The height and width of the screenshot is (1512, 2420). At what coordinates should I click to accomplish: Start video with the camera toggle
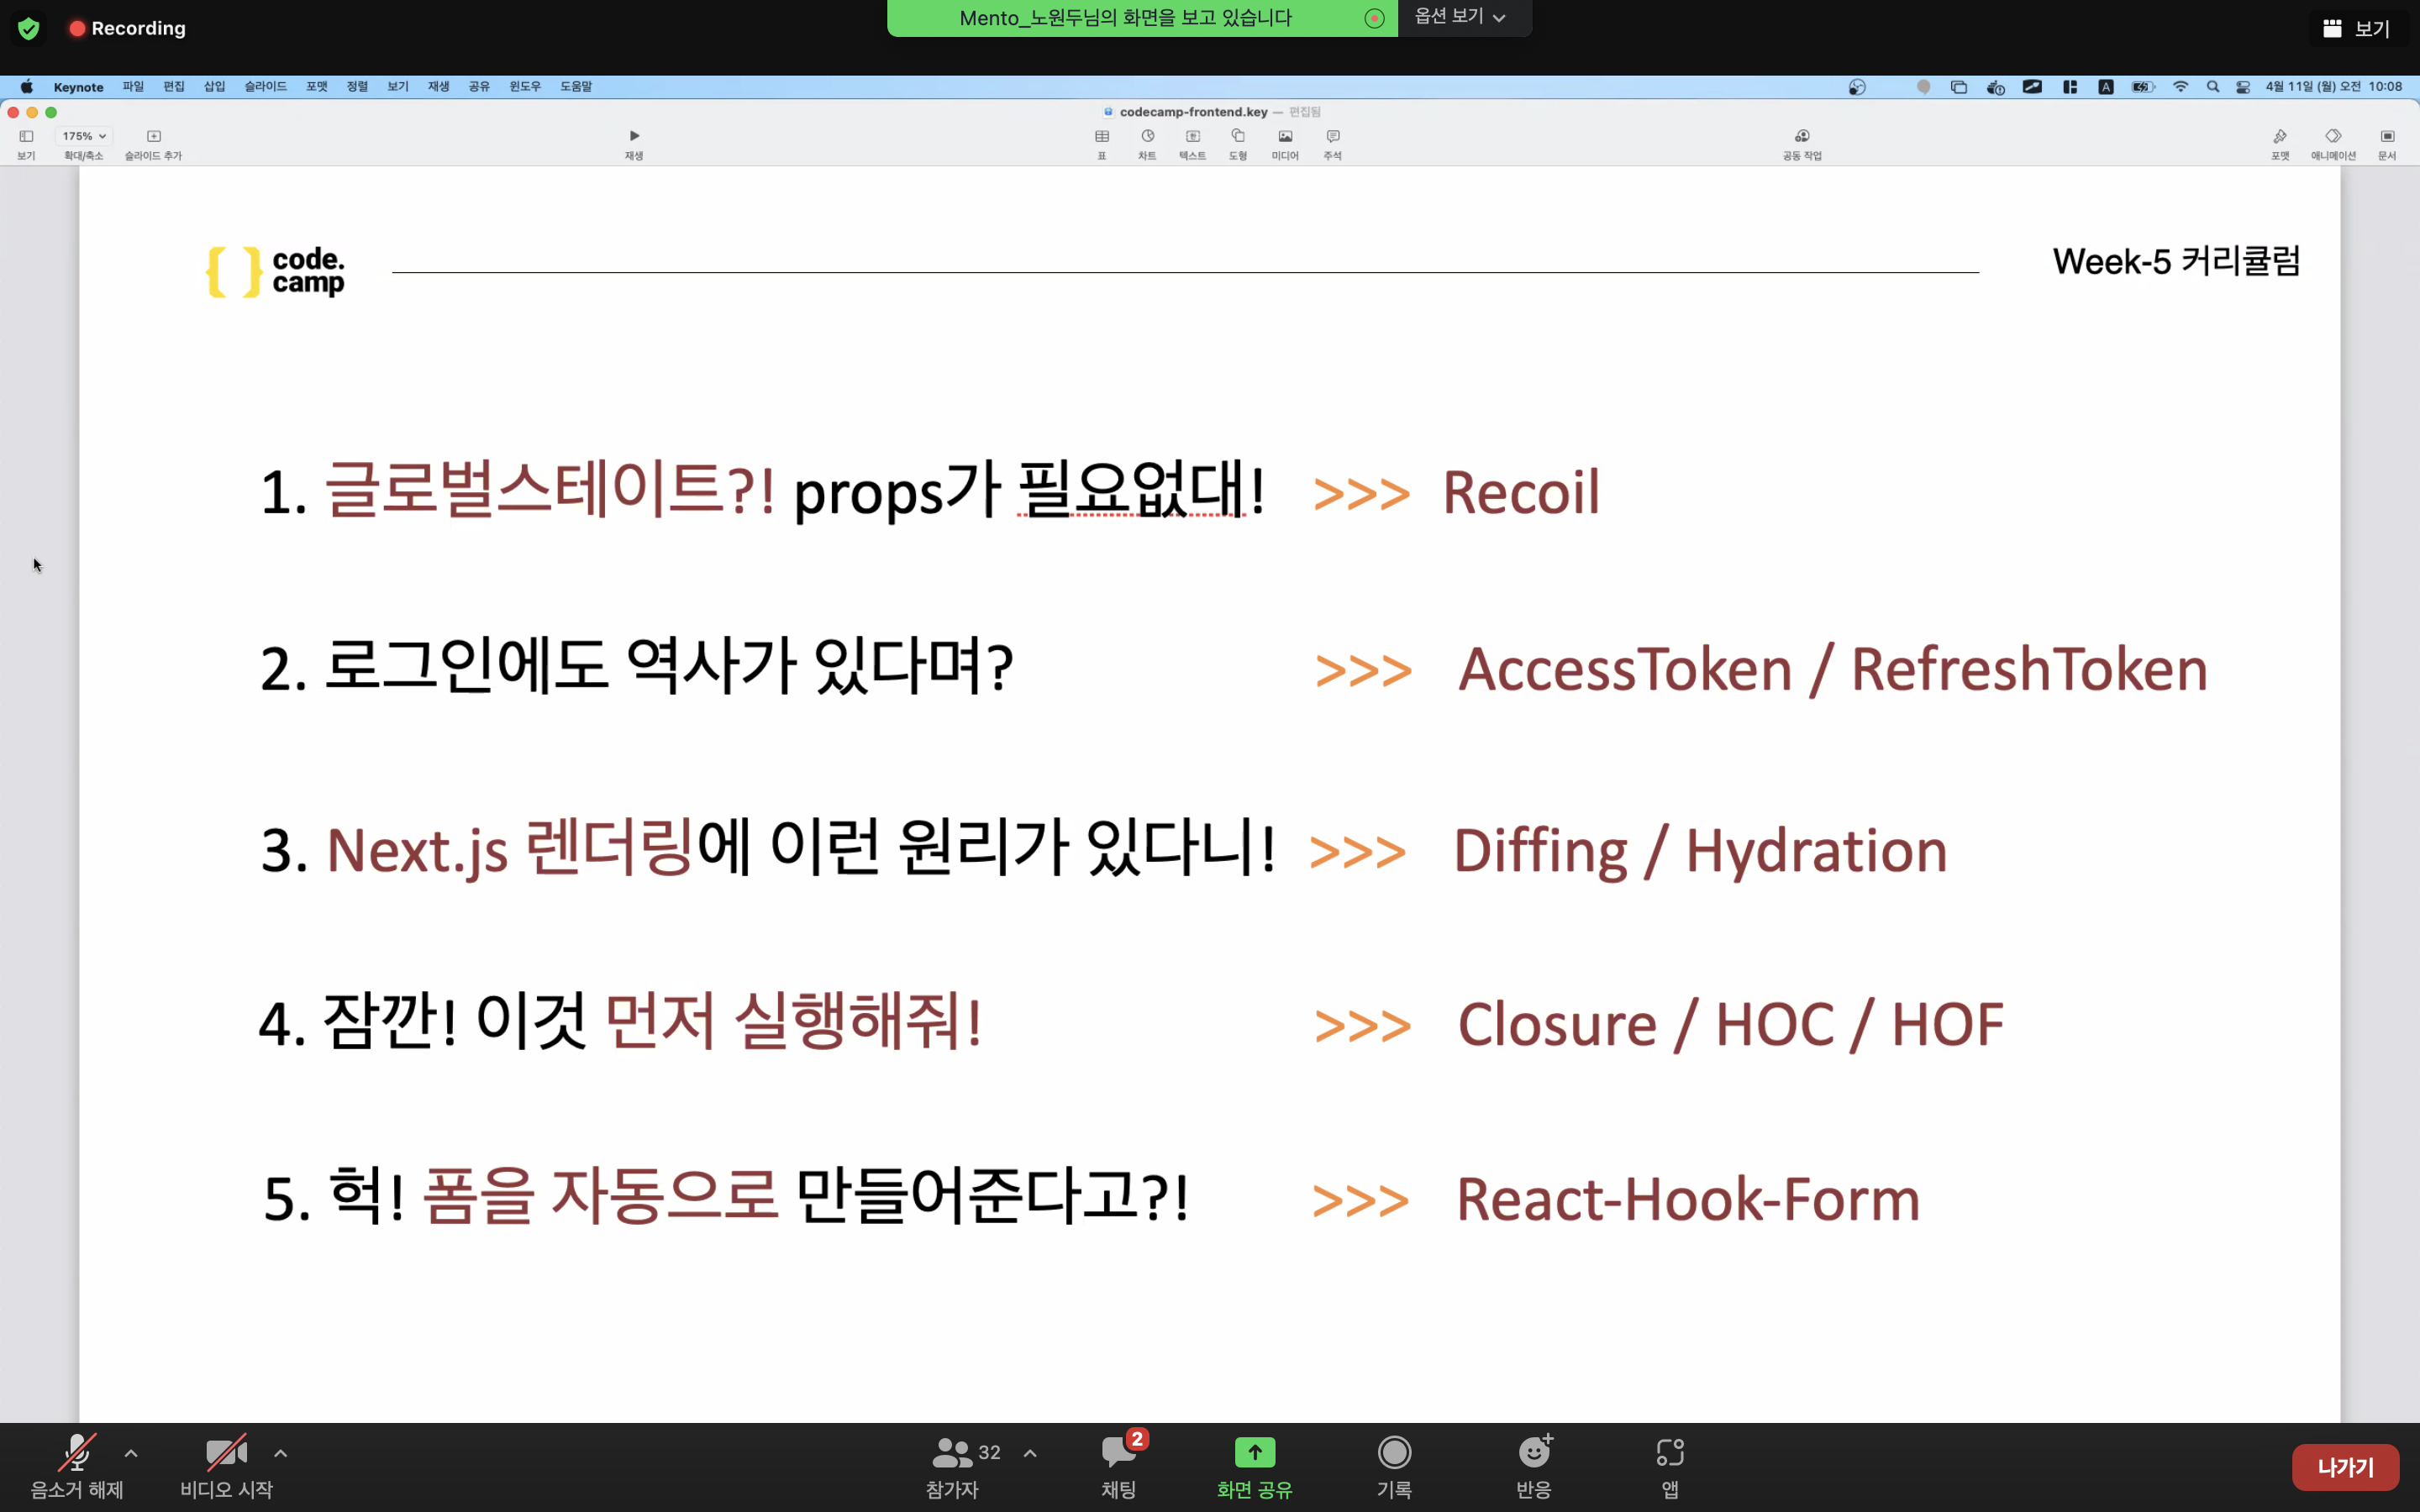point(226,1453)
